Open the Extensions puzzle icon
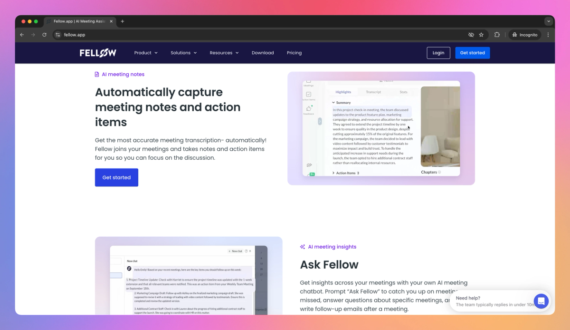The height and width of the screenshot is (330, 570). (497, 35)
